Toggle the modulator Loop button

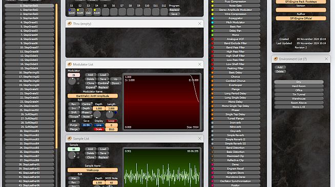(x=111, y=121)
